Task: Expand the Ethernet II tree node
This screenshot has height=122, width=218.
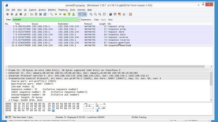Action: tap(6, 73)
